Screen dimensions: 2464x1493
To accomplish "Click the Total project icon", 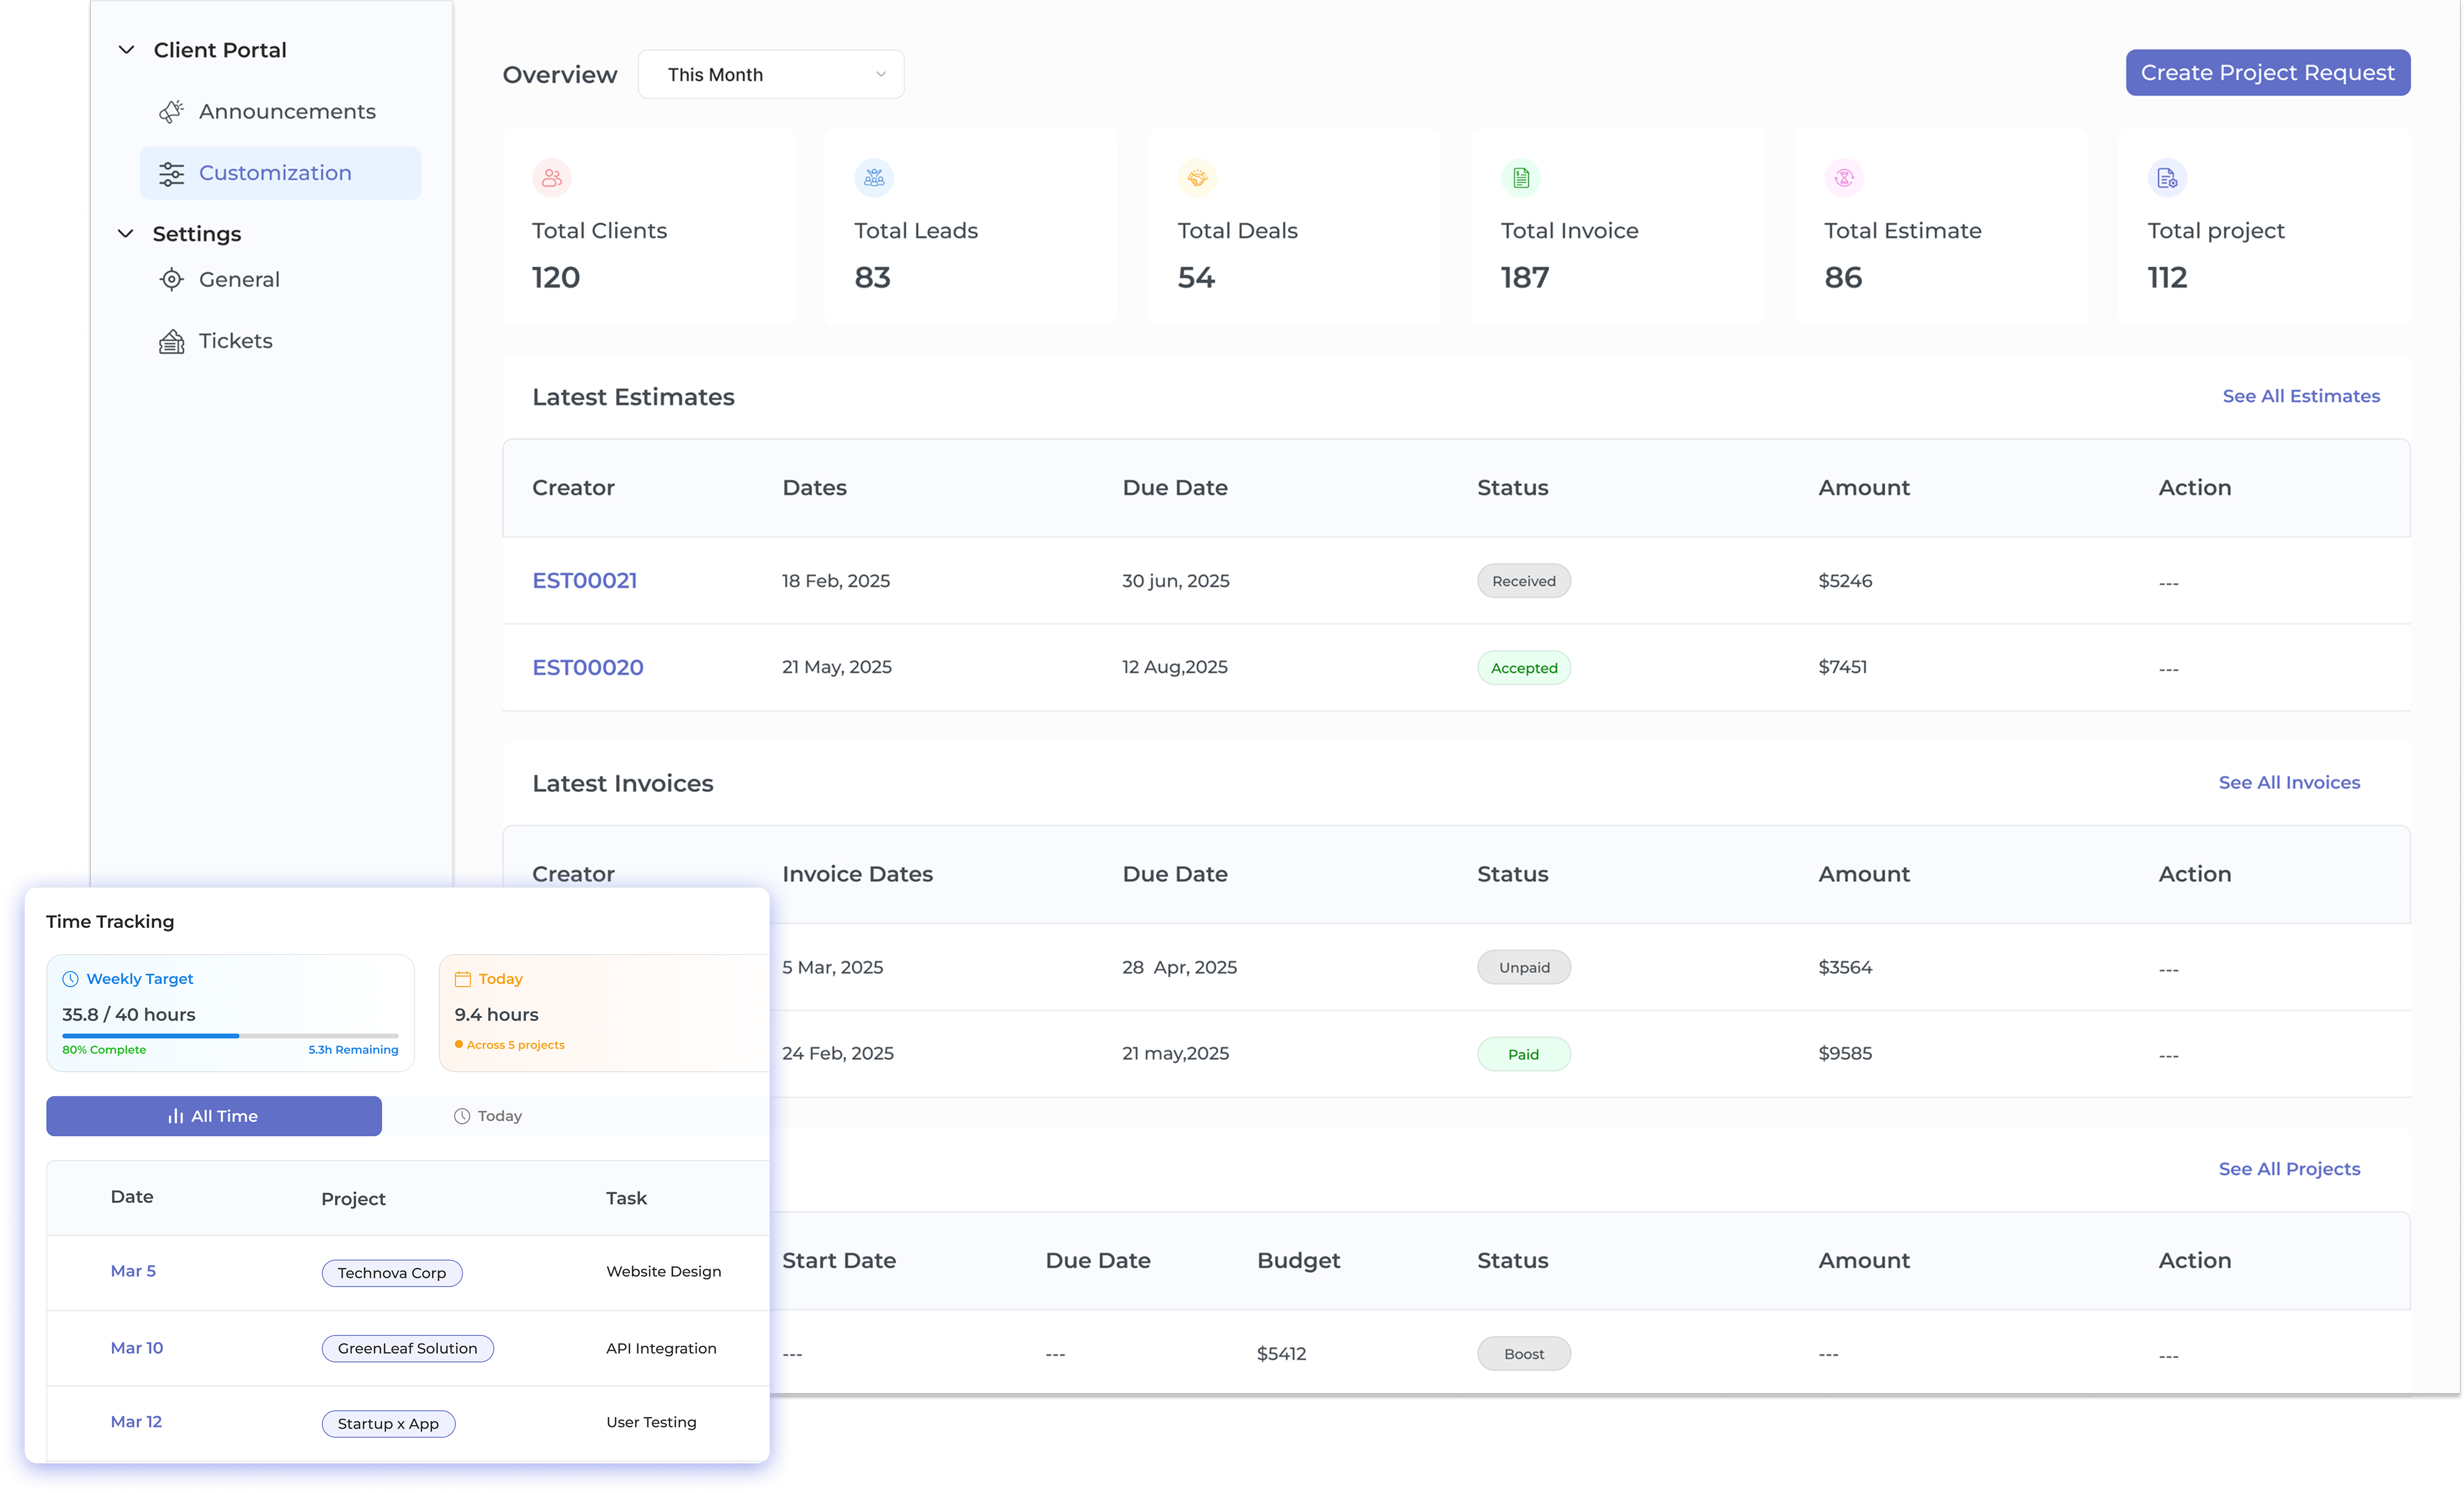I will (2167, 178).
